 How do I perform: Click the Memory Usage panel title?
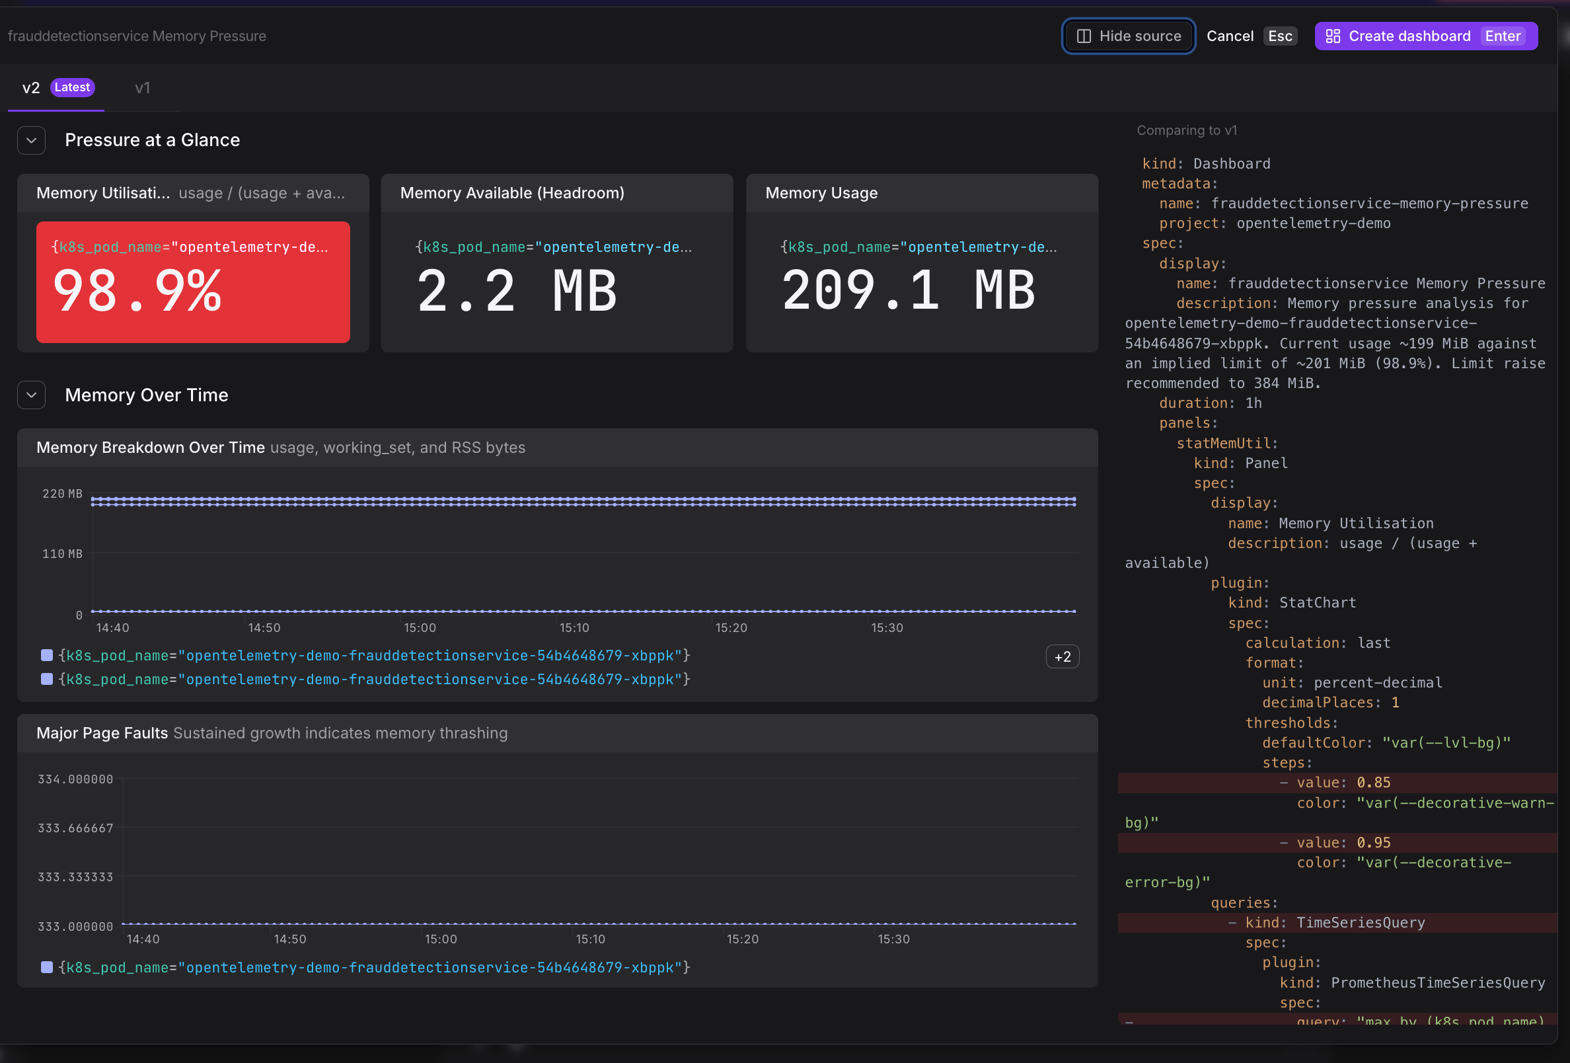pos(821,192)
